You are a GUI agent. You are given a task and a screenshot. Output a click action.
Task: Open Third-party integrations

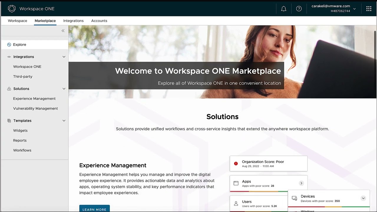pos(23,77)
